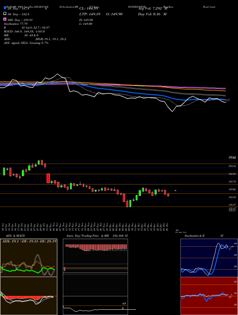Click the white 50 Day legend swatch
238x315 pixels.
pos(5,14)
